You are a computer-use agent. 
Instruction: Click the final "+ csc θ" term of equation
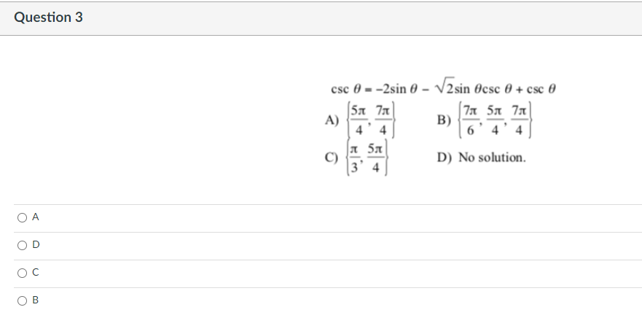[536, 89]
